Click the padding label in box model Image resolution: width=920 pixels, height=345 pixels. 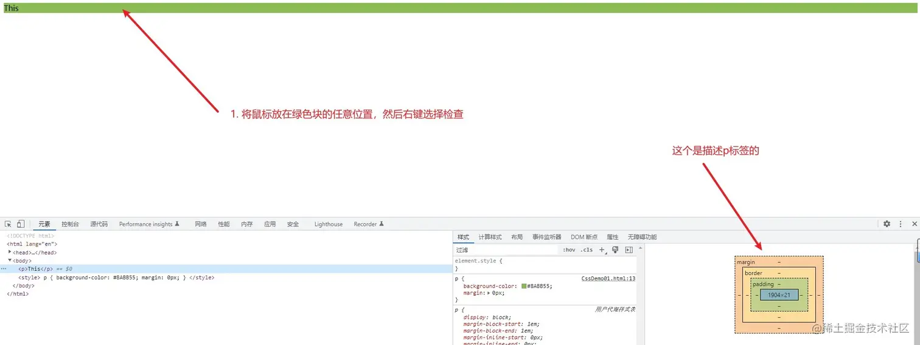click(x=763, y=284)
